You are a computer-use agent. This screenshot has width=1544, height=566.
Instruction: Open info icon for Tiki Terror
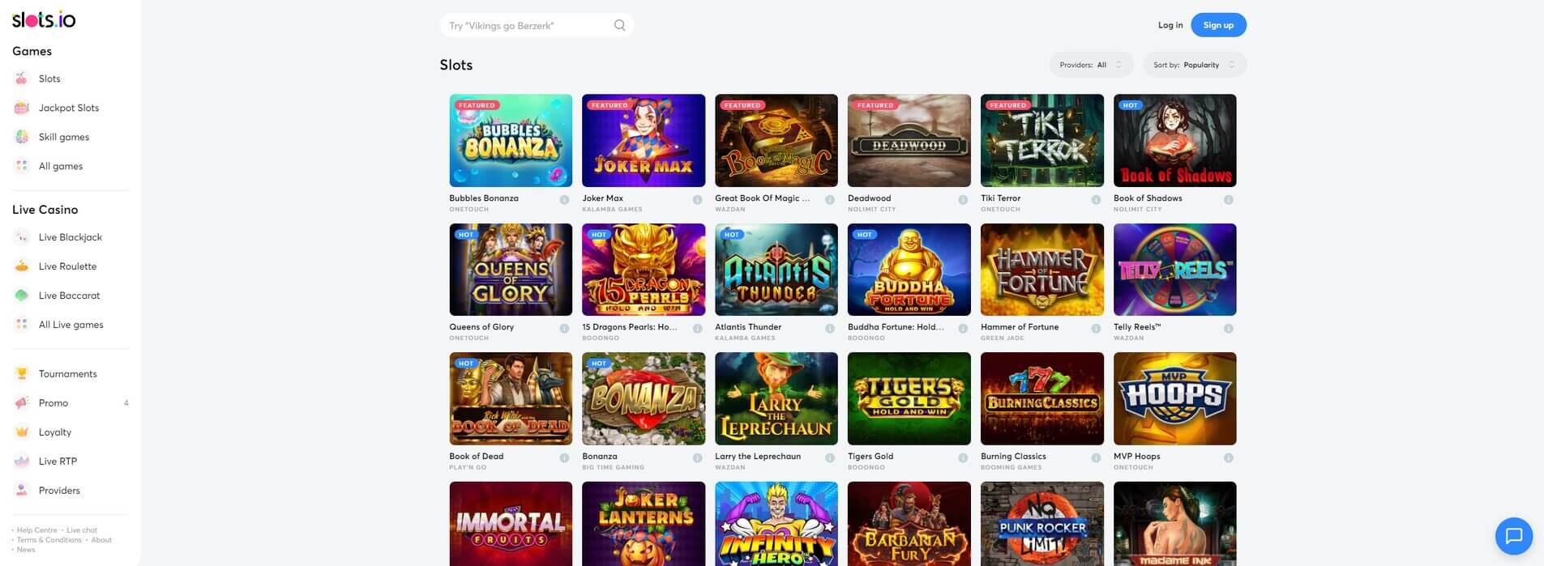click(x=1096, y=200)
